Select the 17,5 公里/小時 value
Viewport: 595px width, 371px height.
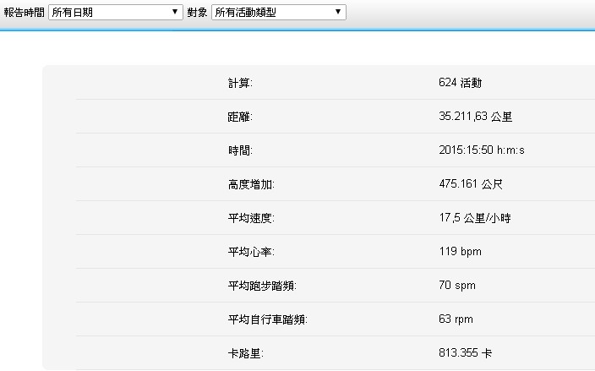tap(475, 218)
